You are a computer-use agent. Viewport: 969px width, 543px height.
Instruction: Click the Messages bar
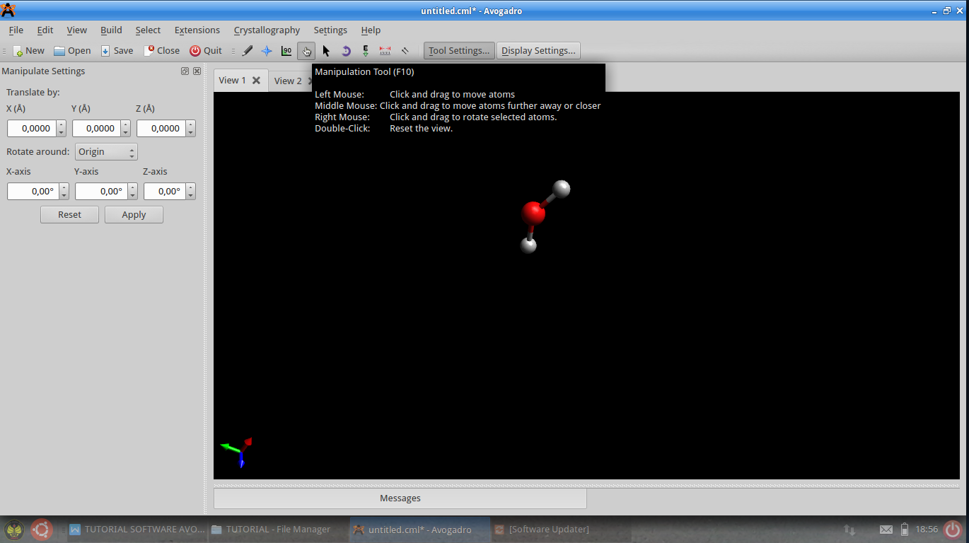click(x=400, y=498)
